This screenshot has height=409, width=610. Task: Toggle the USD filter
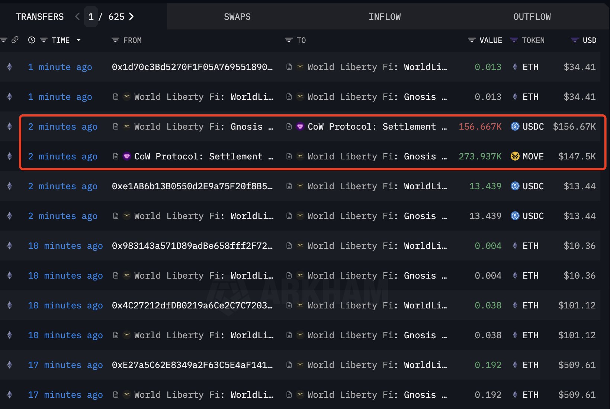click(575, 40)
